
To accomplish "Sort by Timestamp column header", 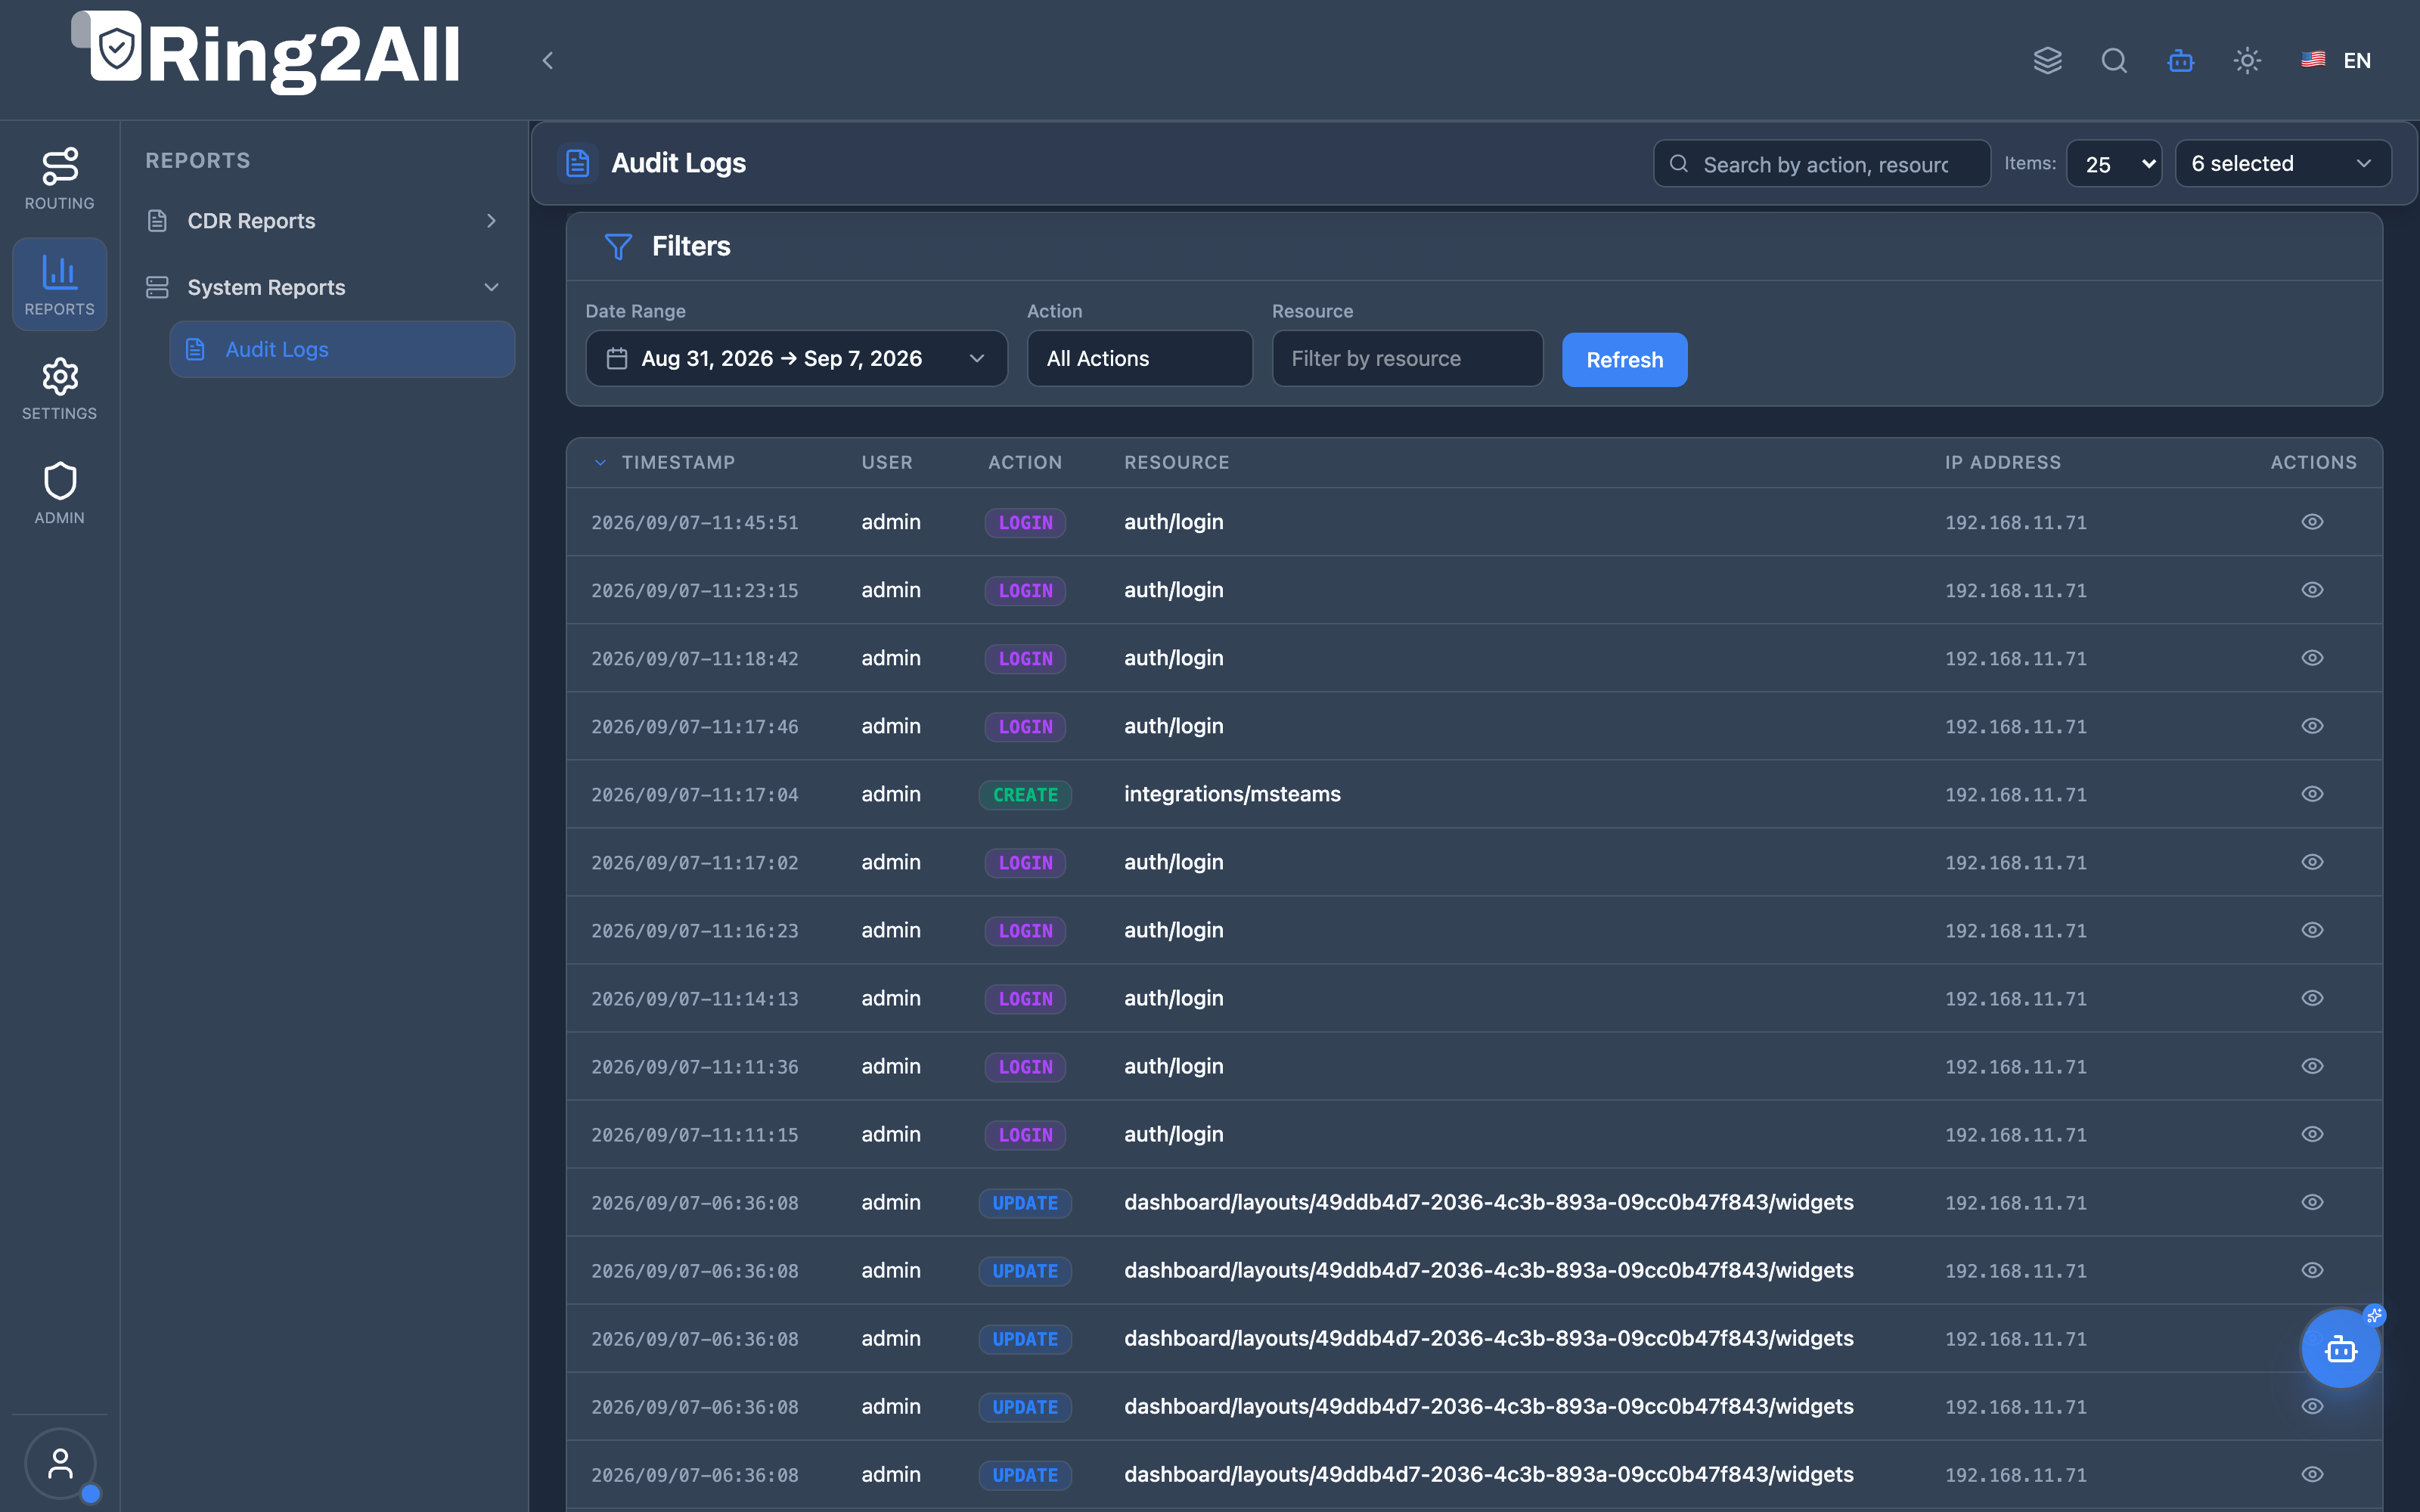I will (677, 462).
